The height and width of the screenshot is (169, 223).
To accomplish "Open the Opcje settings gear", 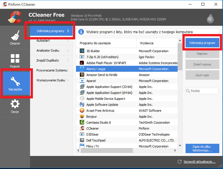I will pyautogui.click(x=15, y=106).
